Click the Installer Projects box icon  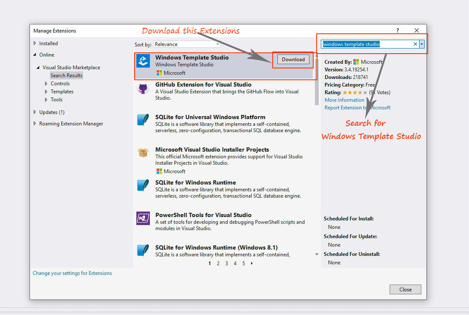(143, 152)
